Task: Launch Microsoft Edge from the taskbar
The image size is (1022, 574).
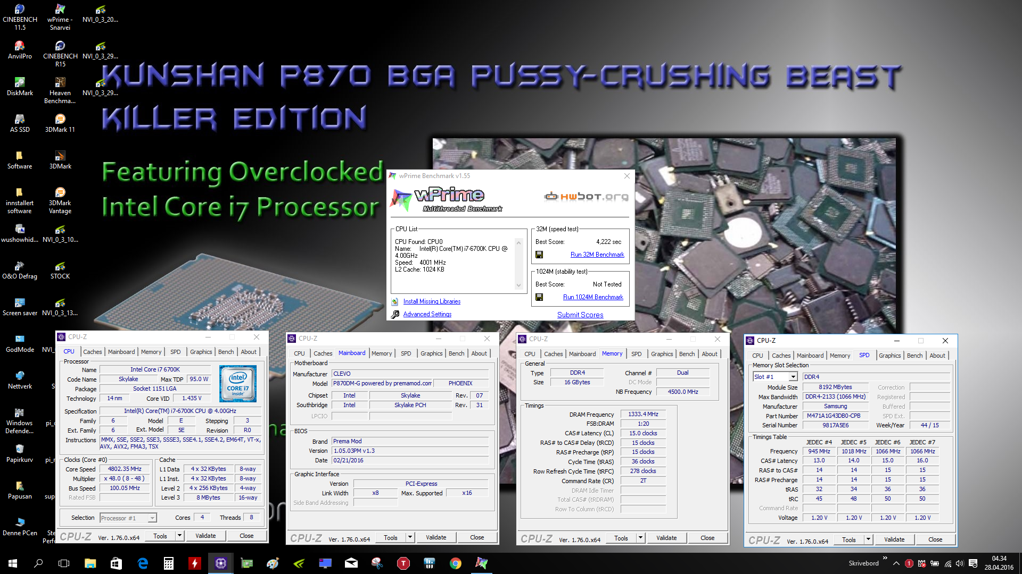Action: coord(143,563)
